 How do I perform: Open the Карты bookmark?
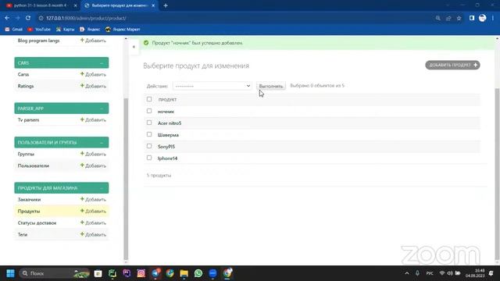pyautogui.click(x=65, y=30)
